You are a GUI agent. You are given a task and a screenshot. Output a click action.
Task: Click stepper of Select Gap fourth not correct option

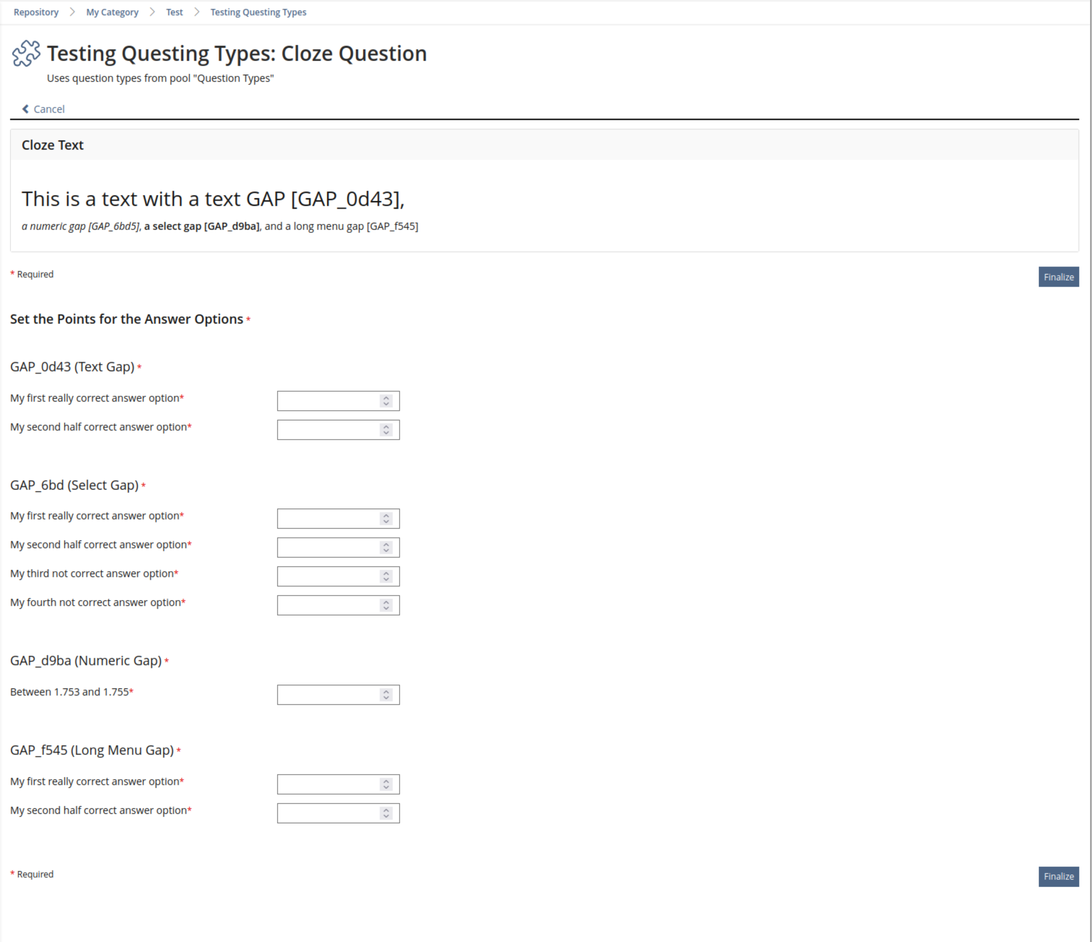tap(386, 606)
